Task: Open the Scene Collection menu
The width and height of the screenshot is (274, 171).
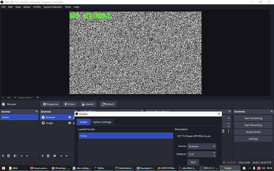Action: point(52,7)
